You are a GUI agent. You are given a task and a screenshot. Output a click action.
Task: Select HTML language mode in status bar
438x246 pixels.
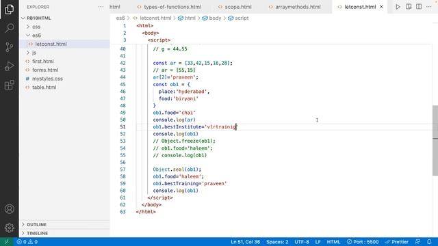coord(333,242)
